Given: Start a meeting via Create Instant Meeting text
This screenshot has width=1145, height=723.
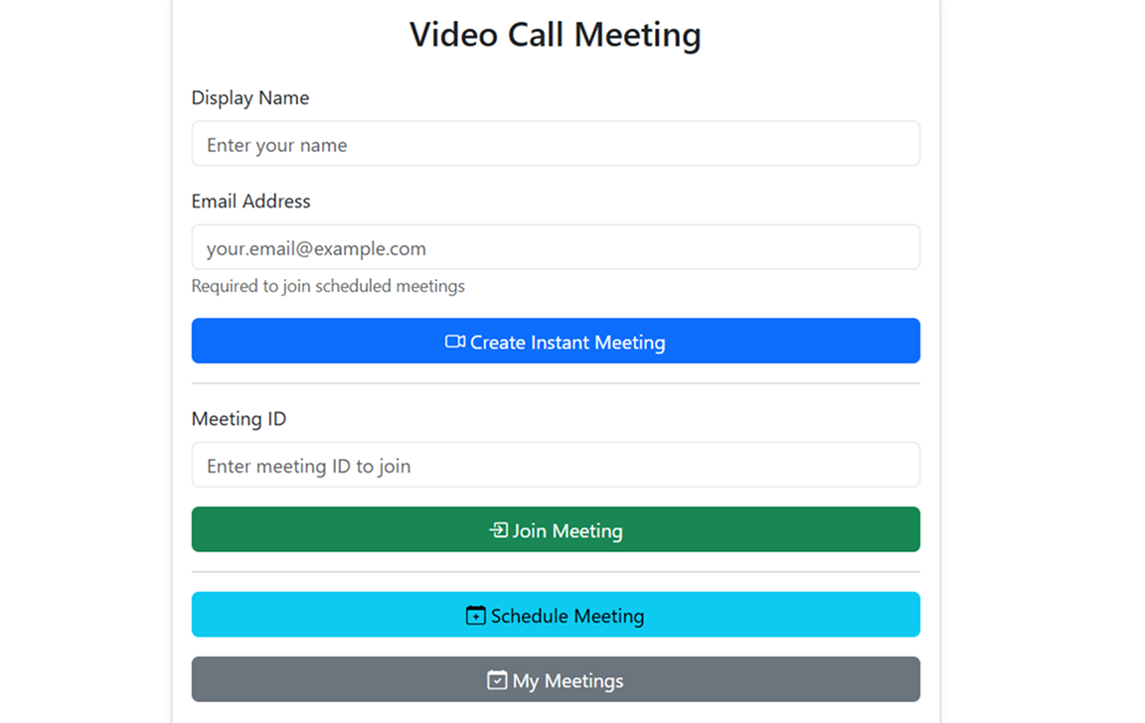Looking at the screenshot, I should click(x=568, y=343).
